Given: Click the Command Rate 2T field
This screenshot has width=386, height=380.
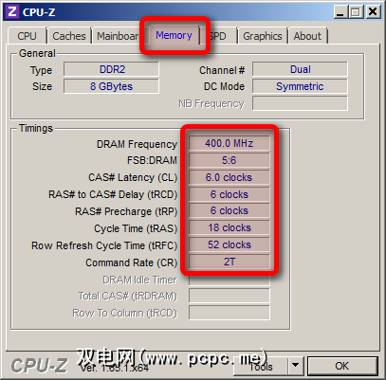Looking at the screenshot, I should tap(230, 262).
